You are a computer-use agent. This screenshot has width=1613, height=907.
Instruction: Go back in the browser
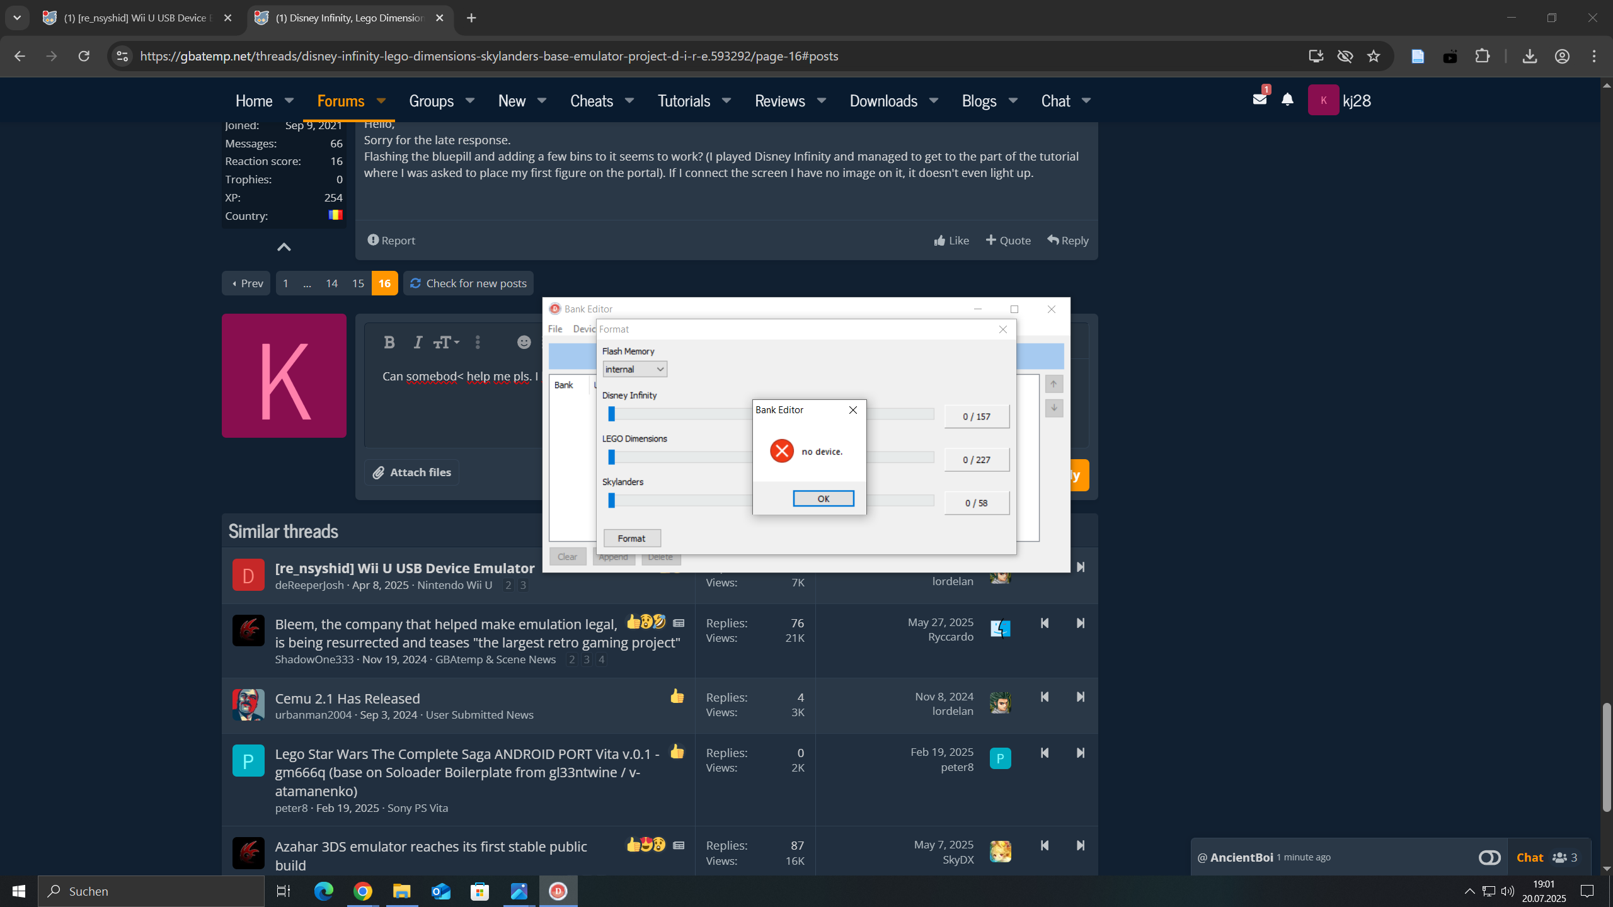(x=20, y=56)
